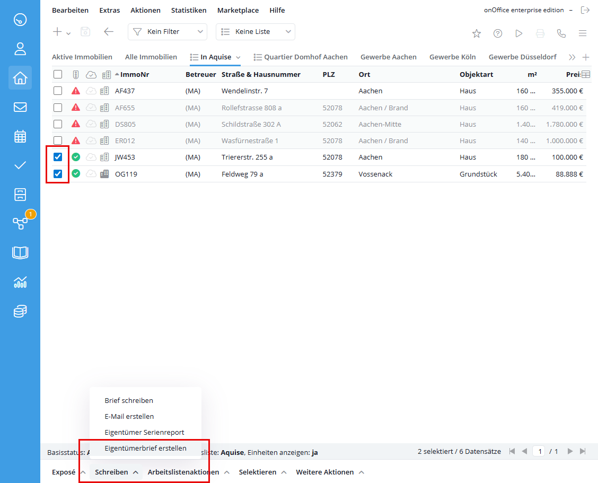The height and width of the screenshot is (483, 598).
Task: Expand the arrow beside the plus icon
Action: click(68, 33)
